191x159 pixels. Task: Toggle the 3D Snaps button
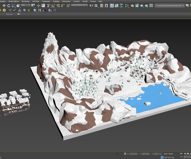tap(49, 6)
